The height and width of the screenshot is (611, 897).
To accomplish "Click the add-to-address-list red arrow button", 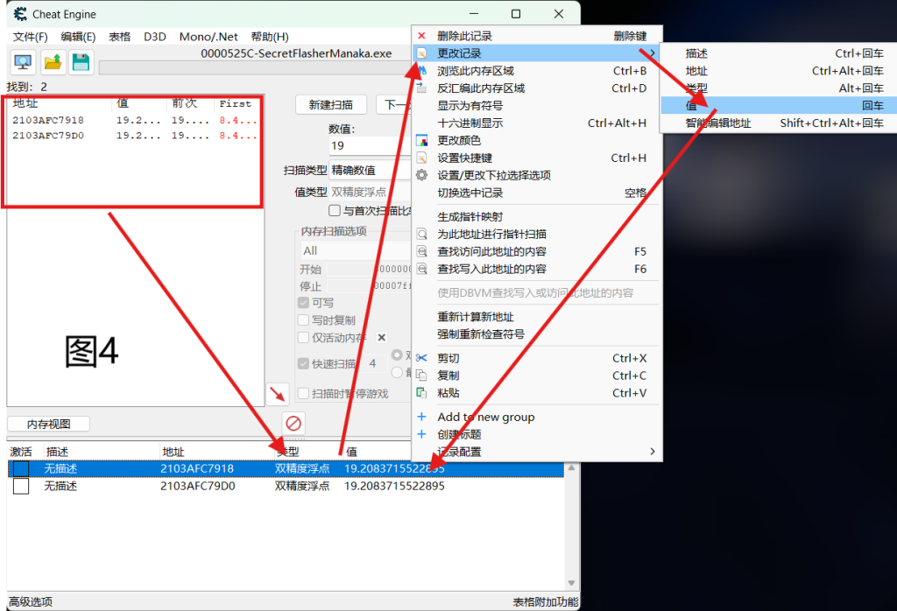I will pyautogui.click(x=278, y=394).
